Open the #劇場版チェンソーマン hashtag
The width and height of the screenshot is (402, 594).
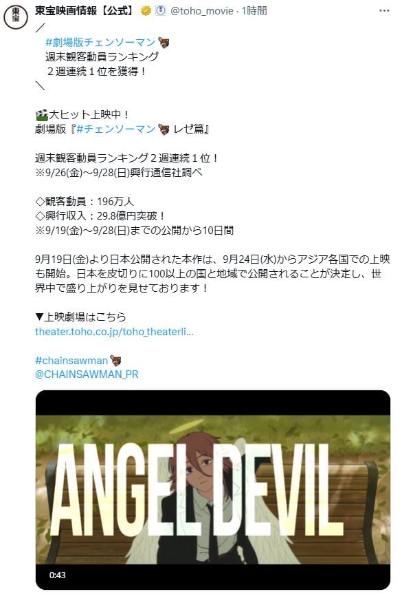point(100,42)
